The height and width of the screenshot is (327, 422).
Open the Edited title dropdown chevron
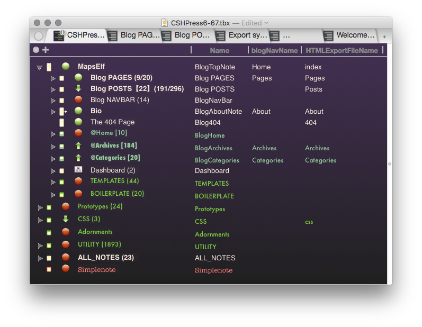pos(266,23)
